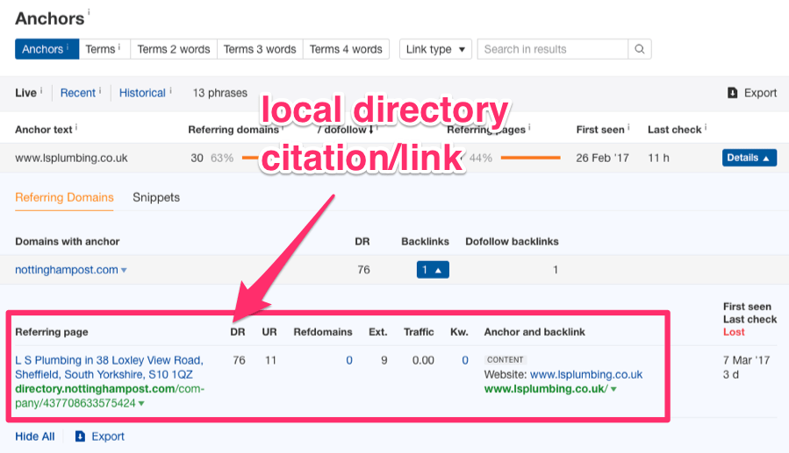Viewport: 789px width, 453px height.
Task: Collapse the Details button for www.lsplumbing.co.uk
Action: (x=749, y=158)
